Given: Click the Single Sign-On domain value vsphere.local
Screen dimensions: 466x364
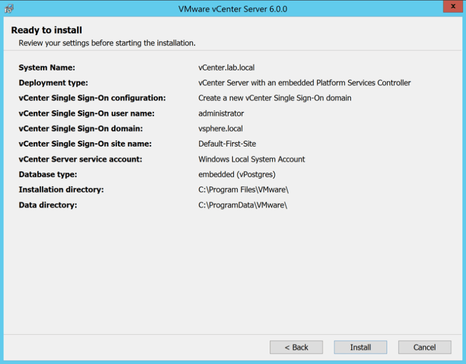Looking at the screenshot, I should click(x=220, y=128).
